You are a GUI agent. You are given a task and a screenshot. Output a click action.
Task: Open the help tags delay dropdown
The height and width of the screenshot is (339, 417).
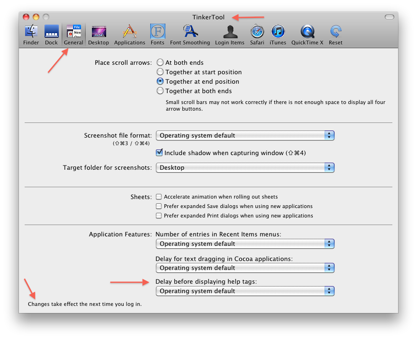(245, 291)
